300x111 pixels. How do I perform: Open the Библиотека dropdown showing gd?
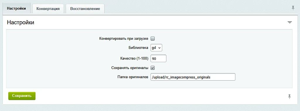(x=156, y=48)
